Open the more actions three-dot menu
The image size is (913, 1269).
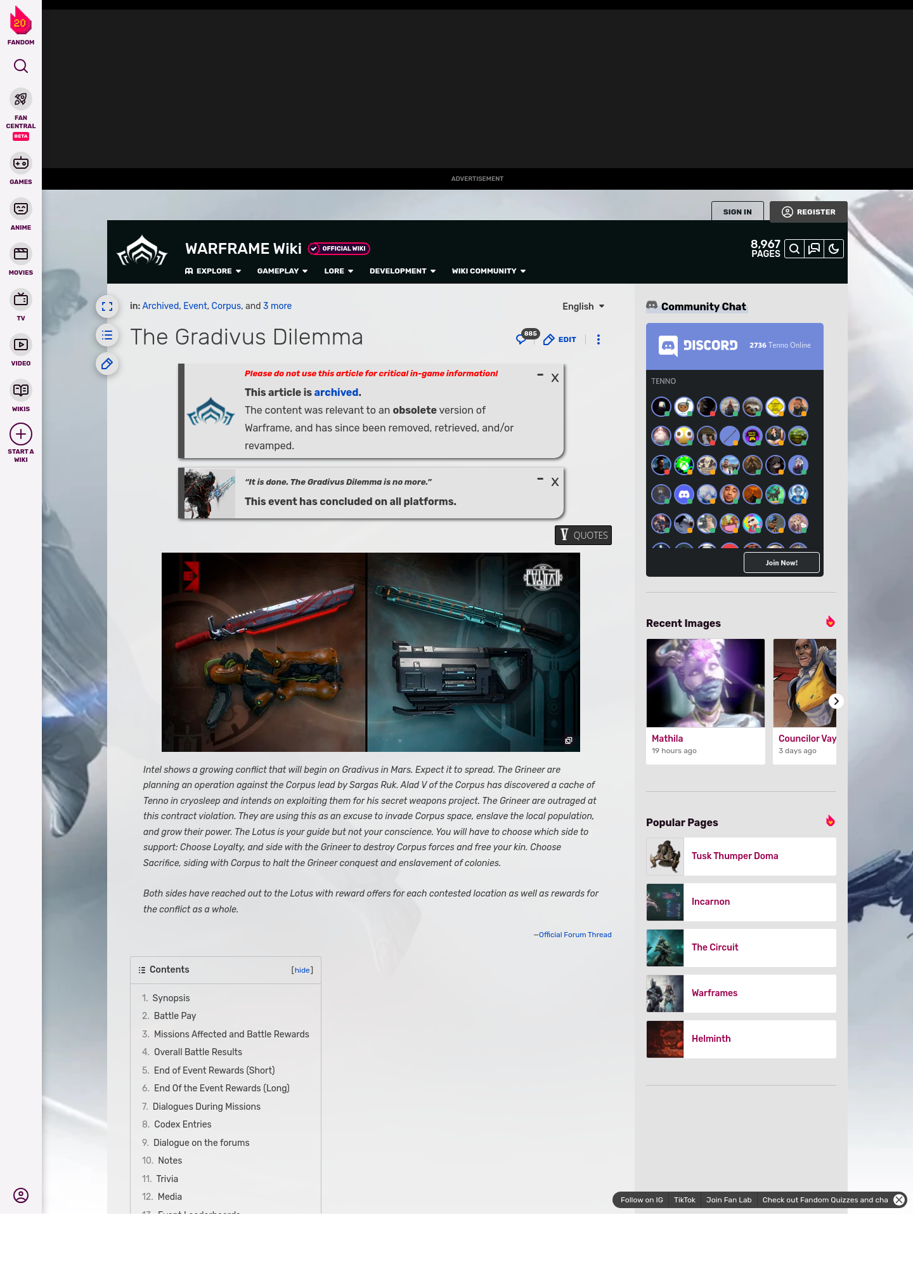(x=599, y=339)
